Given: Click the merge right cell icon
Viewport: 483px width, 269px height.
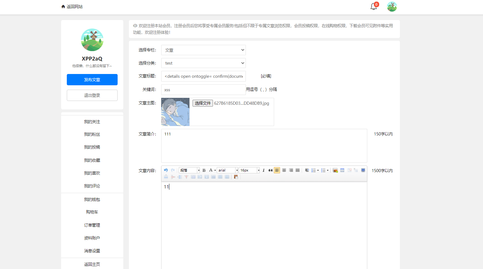Looking at the screenshot, I should tap(200, 177).
